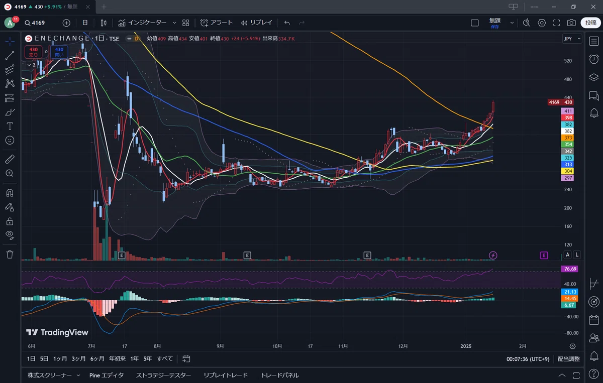Open the トレードパネル tab
Viewport: 603px width, 383px height.
[x=279, y=375]
